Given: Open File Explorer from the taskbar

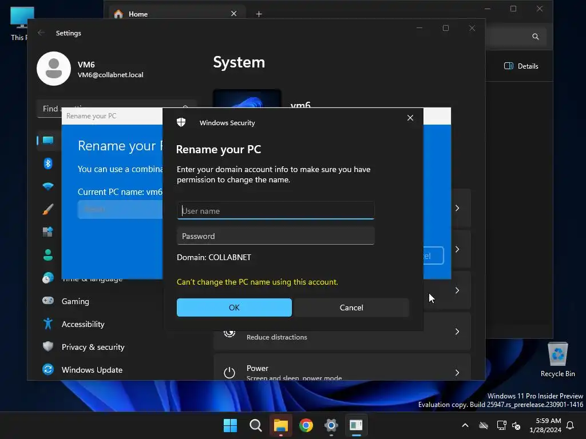Looking at the screenshot, I should [x=280, y=425].
